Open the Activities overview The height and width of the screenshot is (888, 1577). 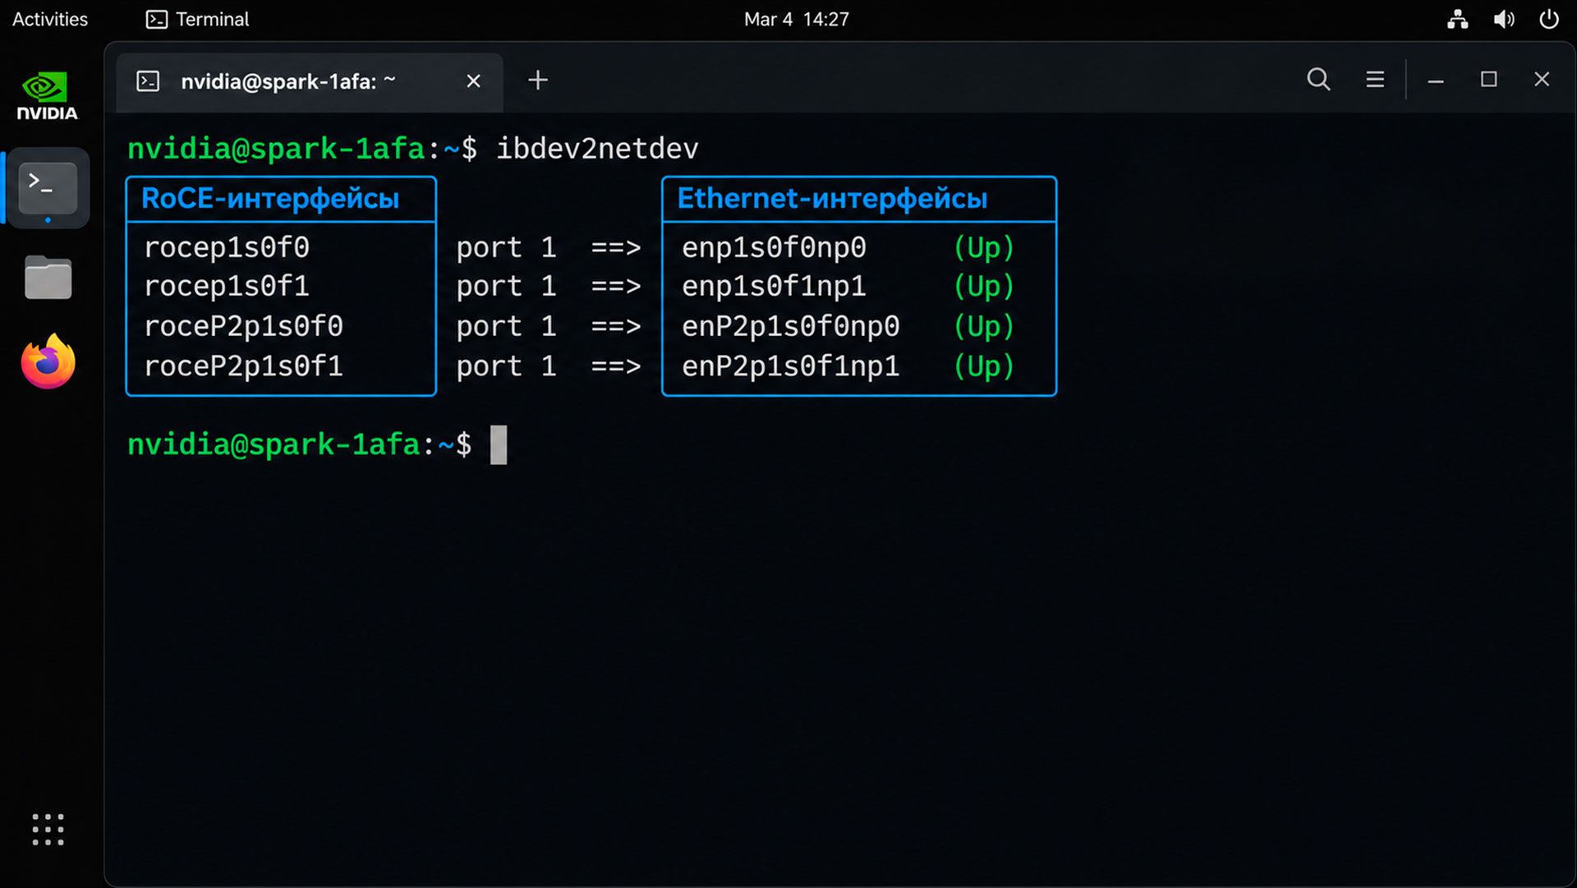(x=50, y=19)
